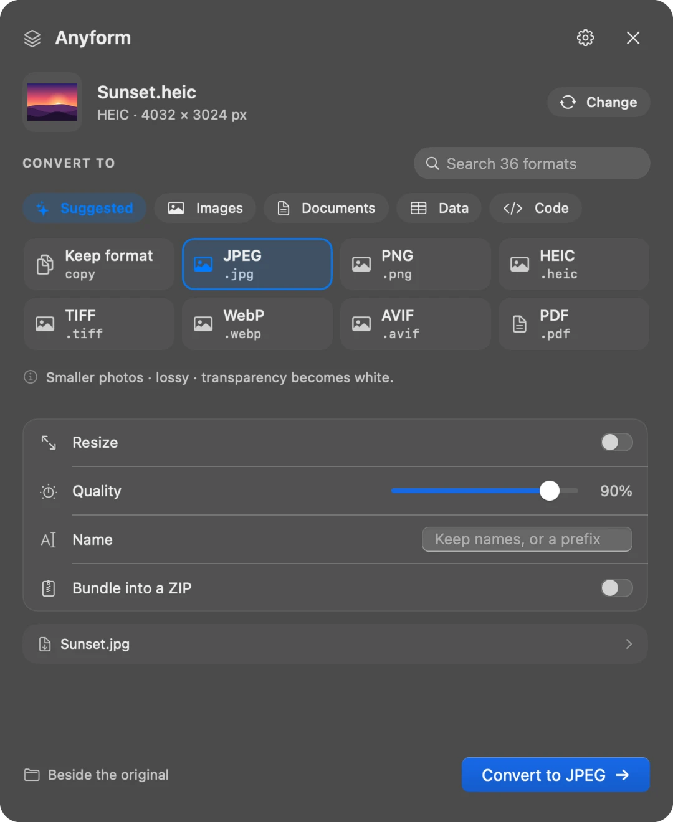Screen dimensions: 673x822
Task: Click the image icon on PNG tile
Action: [361, 264]
